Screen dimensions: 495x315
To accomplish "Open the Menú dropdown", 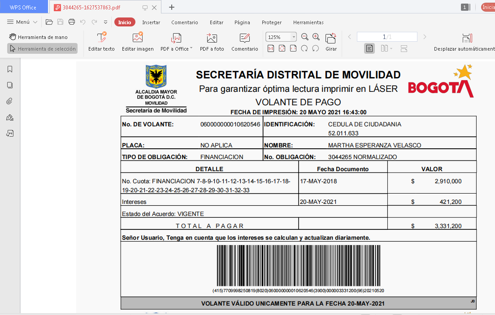I will point(22,22).
